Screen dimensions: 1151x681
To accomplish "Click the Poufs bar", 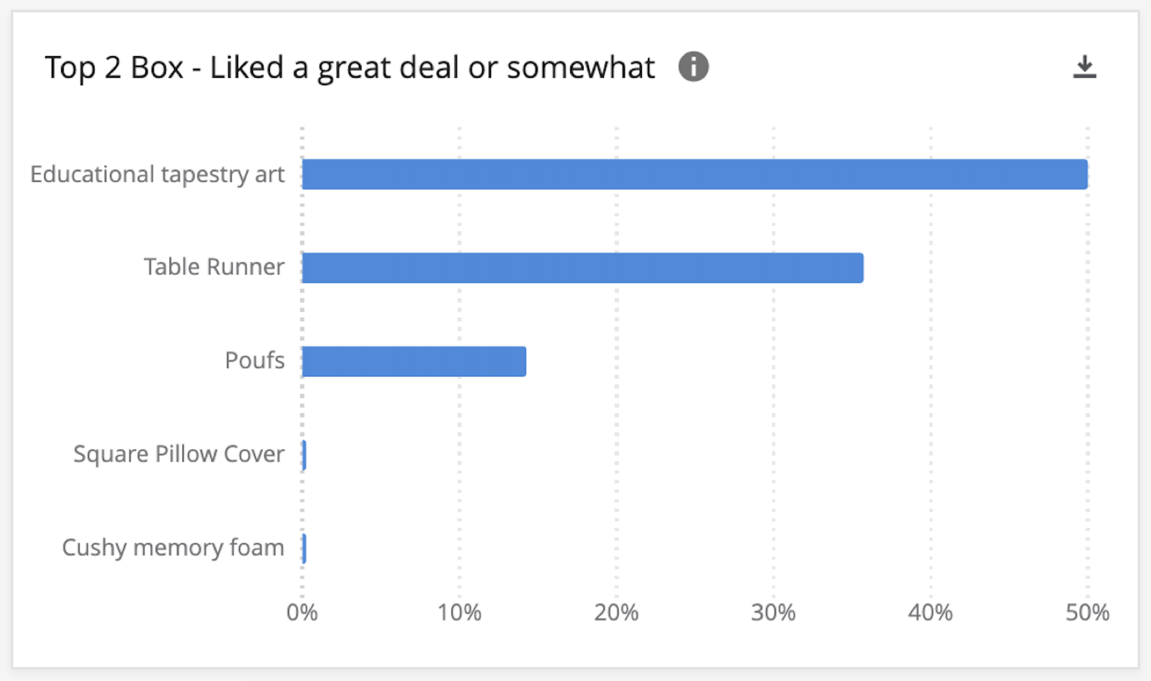I will tap(413, 360).
